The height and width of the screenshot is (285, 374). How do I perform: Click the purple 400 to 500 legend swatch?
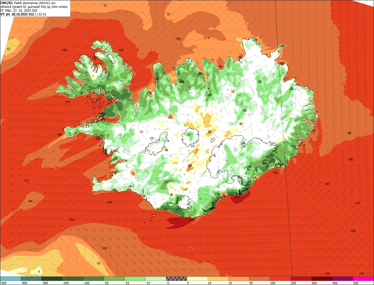coord(343,279)
